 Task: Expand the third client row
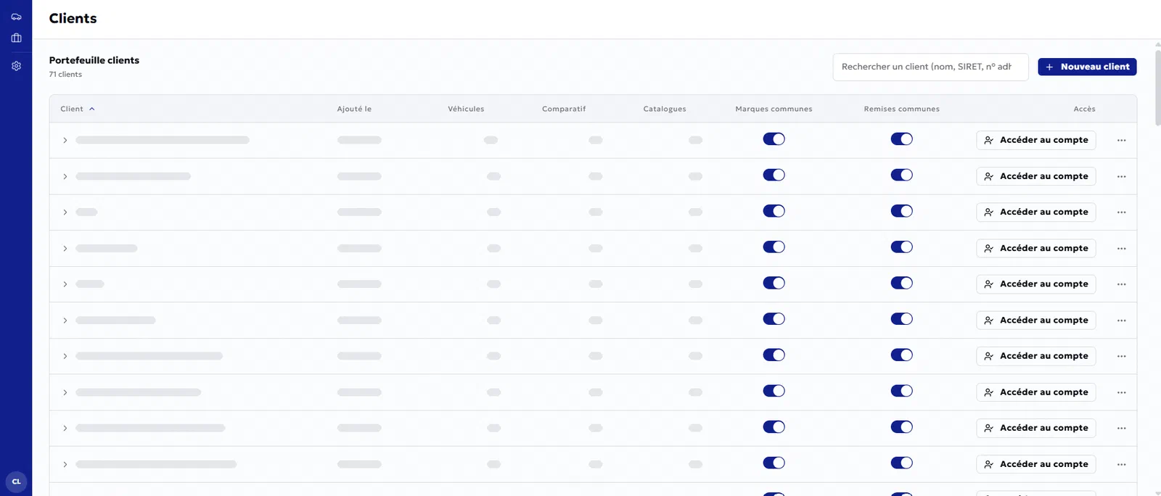coord(65,212)
